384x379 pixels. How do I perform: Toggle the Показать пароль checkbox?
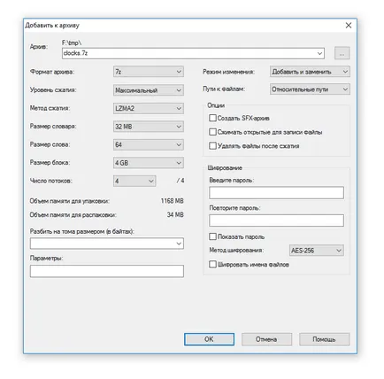[x=212, y=236]
